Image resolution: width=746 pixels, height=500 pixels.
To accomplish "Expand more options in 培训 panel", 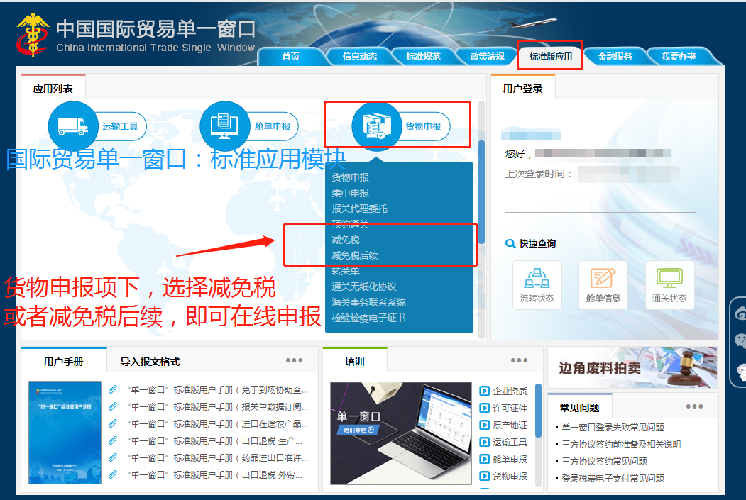I will click(x=519, y=360).
